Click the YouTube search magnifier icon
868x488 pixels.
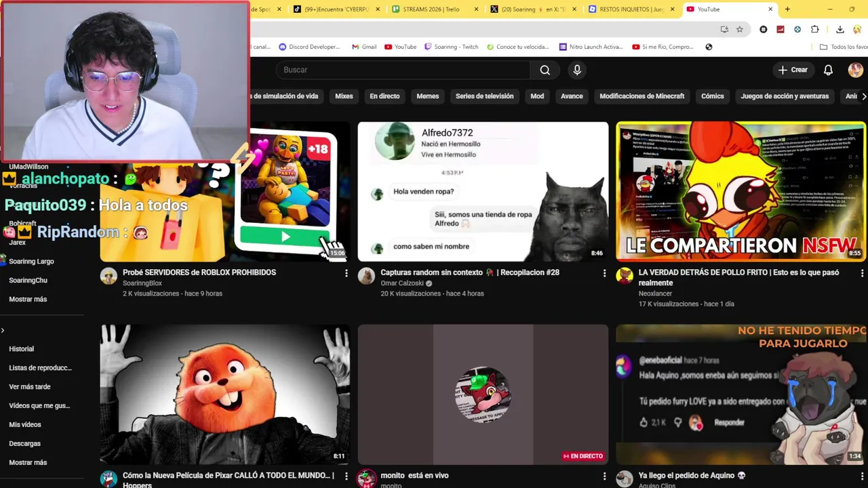pos(545,70)
